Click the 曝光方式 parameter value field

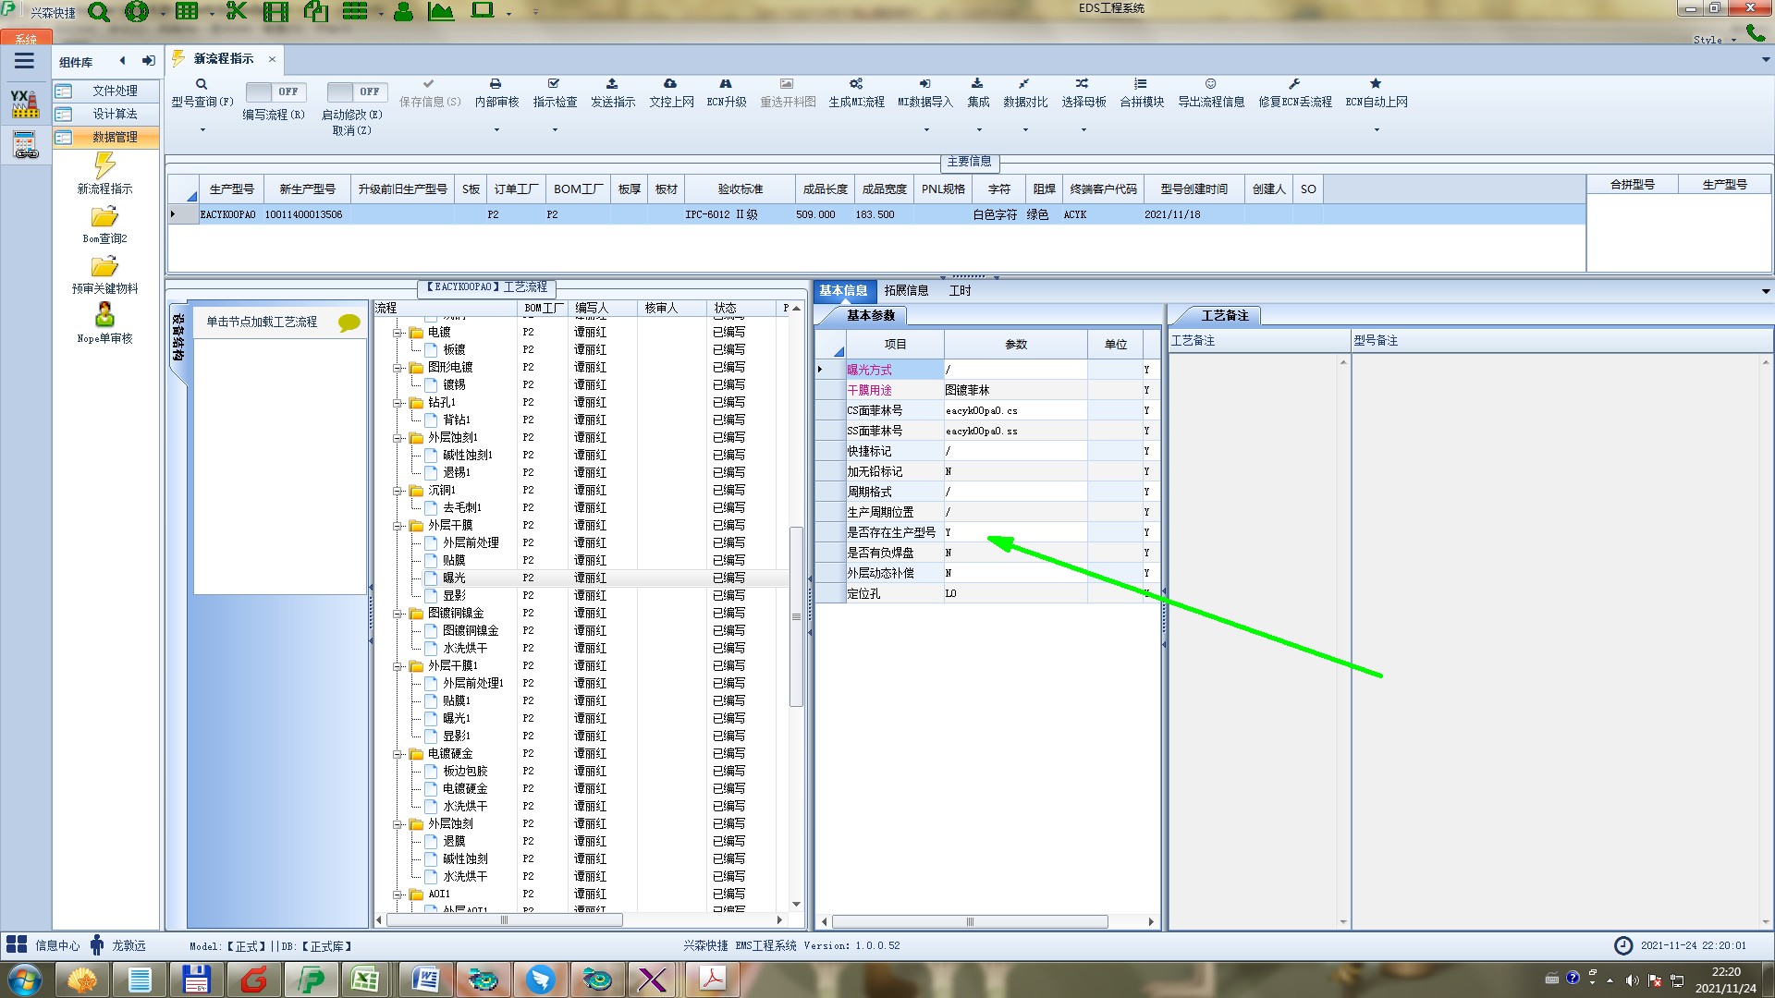coord(1014,370)
